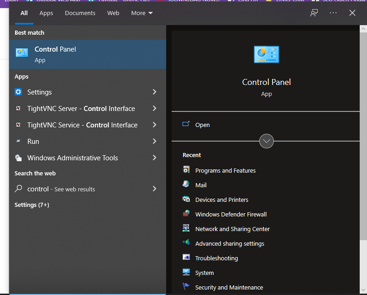
Task: Click the Control Panel icon in best match
Action: coord(22,53)
